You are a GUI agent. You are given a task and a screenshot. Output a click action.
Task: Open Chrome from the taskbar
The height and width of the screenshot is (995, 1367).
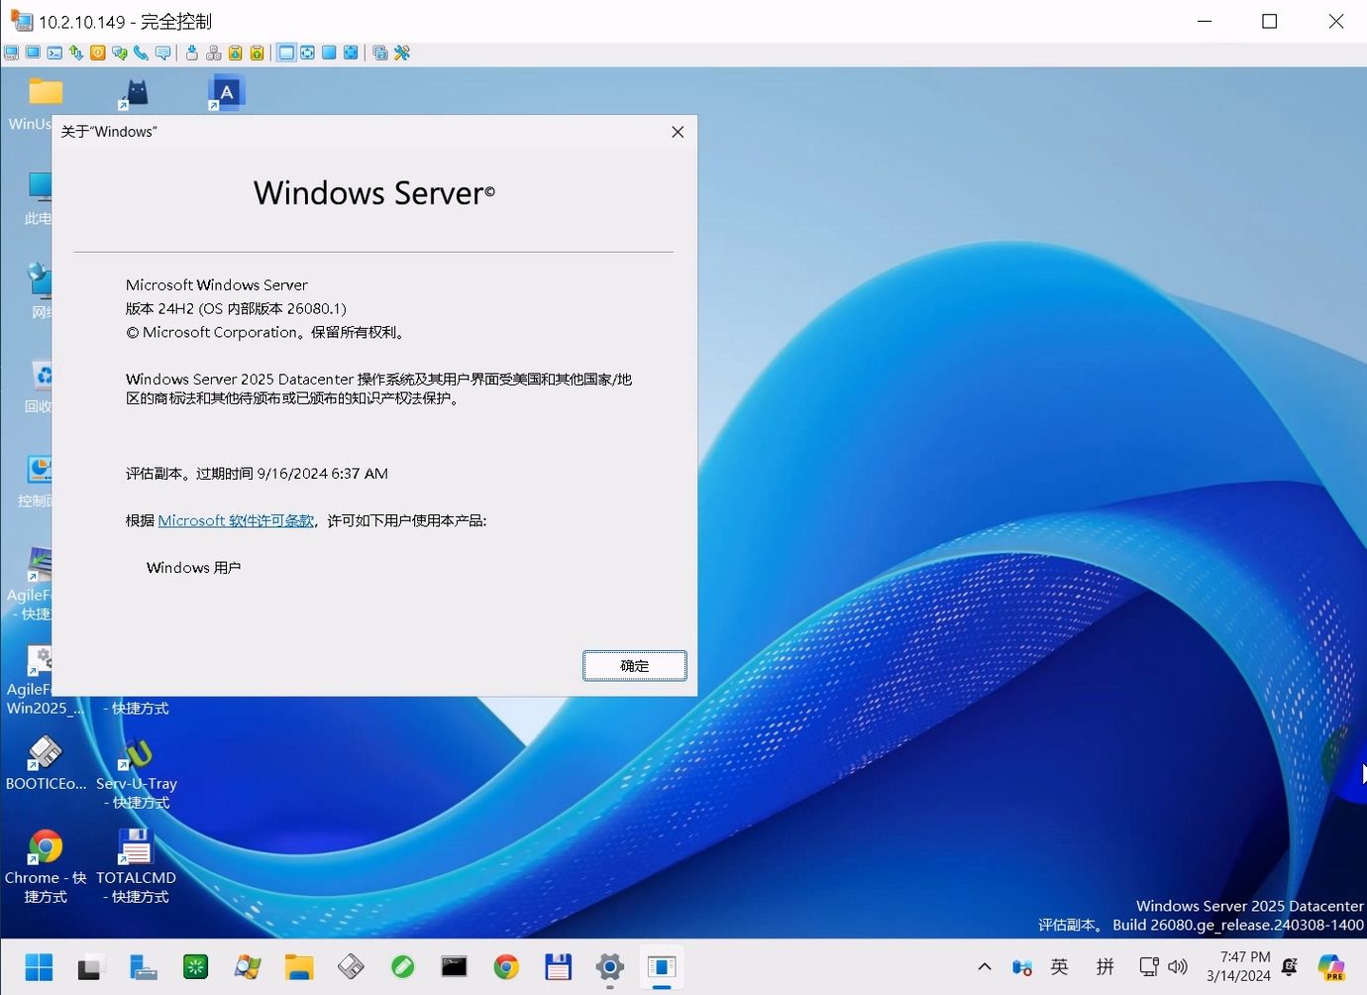(506, 967)
